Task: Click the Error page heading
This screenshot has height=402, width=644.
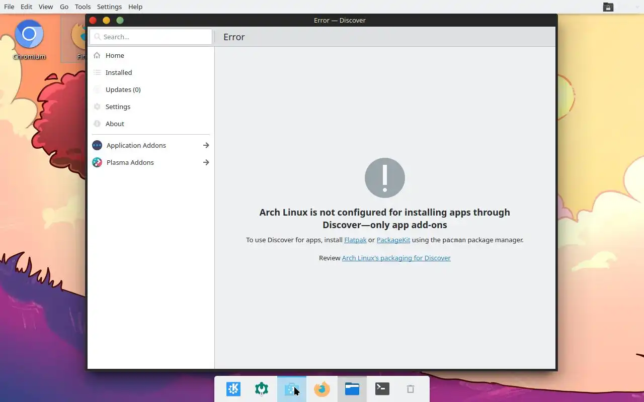Action: pyautogui.click(x=234, y=37)
